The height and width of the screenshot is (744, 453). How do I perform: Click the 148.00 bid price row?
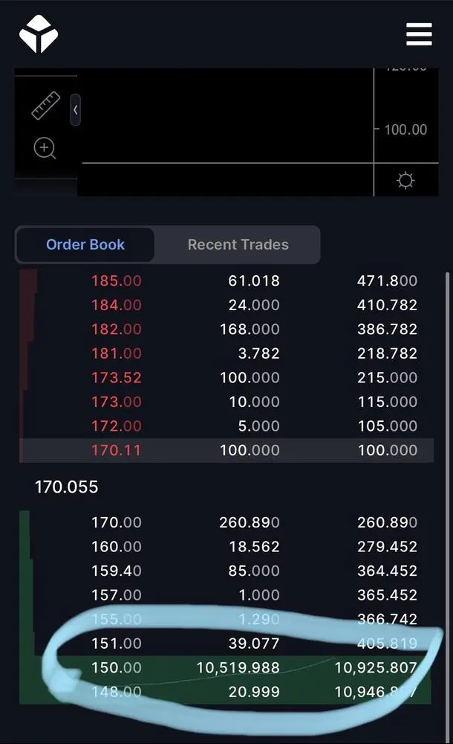[x=117, y=692]
